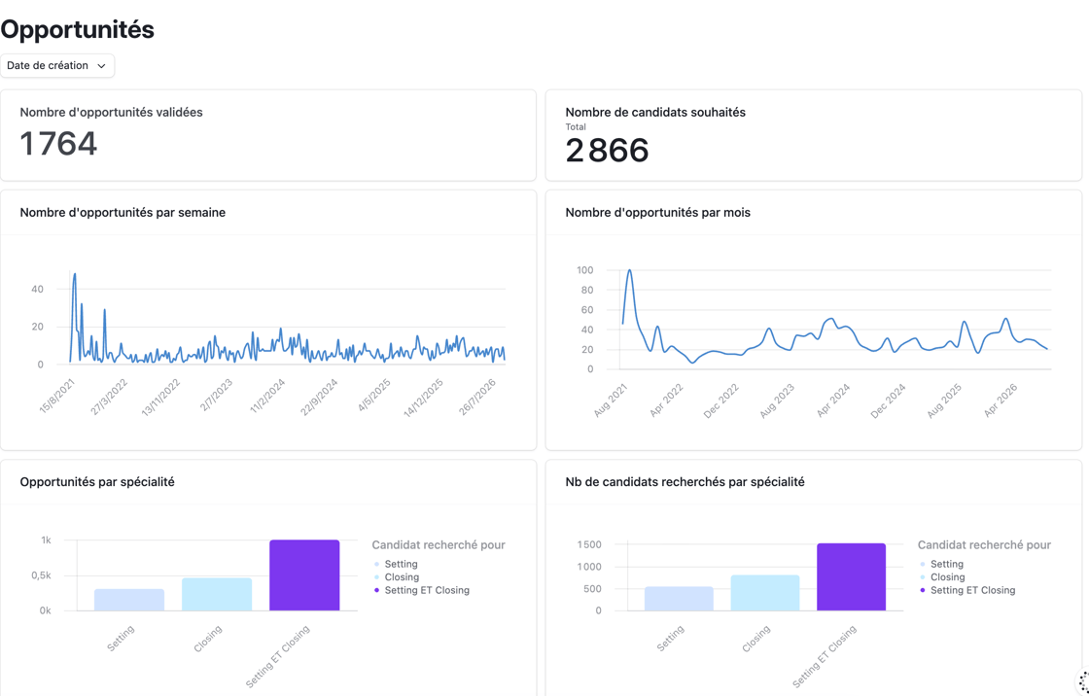1089x696 pixels.
Task: Click the "Nombre d'opportunités par mois" chart title
Action: click(x=657, y=213)
